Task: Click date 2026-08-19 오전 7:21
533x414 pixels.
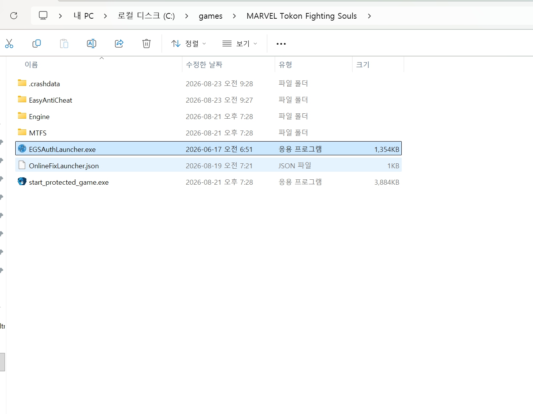Action: tap(219, 166)
